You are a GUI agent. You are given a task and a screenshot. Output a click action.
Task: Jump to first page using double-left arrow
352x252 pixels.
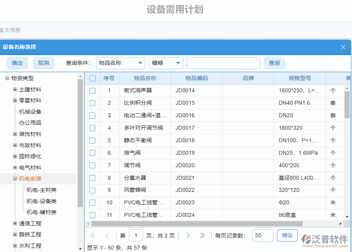(93, 235)
